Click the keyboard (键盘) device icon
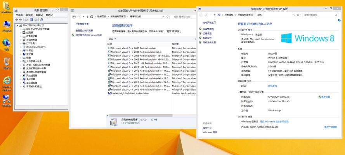345x155 pixels. (24, 58)
